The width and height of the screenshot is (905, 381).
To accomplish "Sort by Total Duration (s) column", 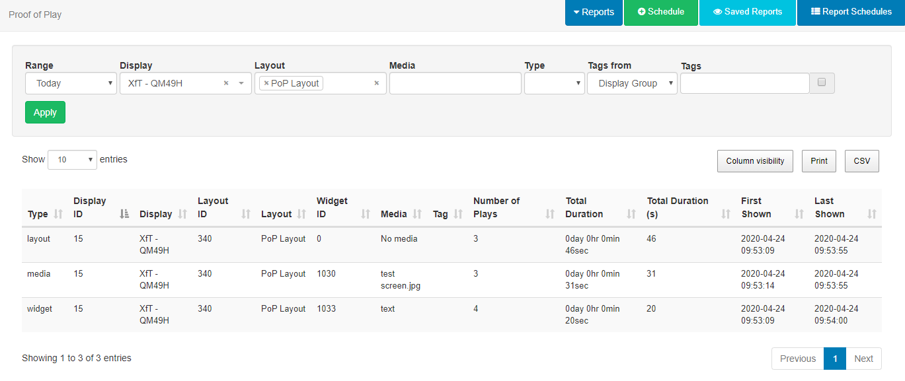I will click(x=726, y=214).
